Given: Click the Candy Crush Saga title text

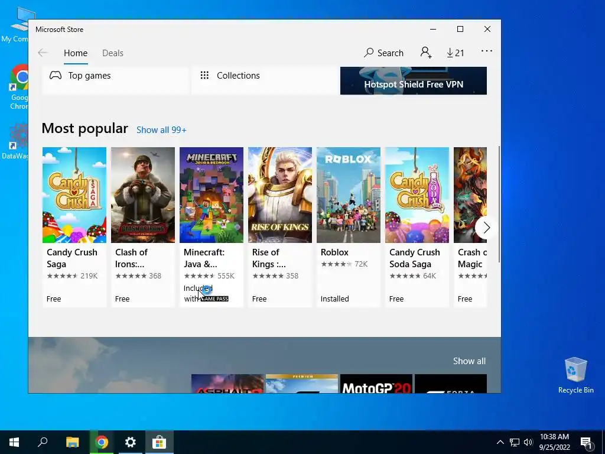Looking at the screenshot, I should pos(71,258).
